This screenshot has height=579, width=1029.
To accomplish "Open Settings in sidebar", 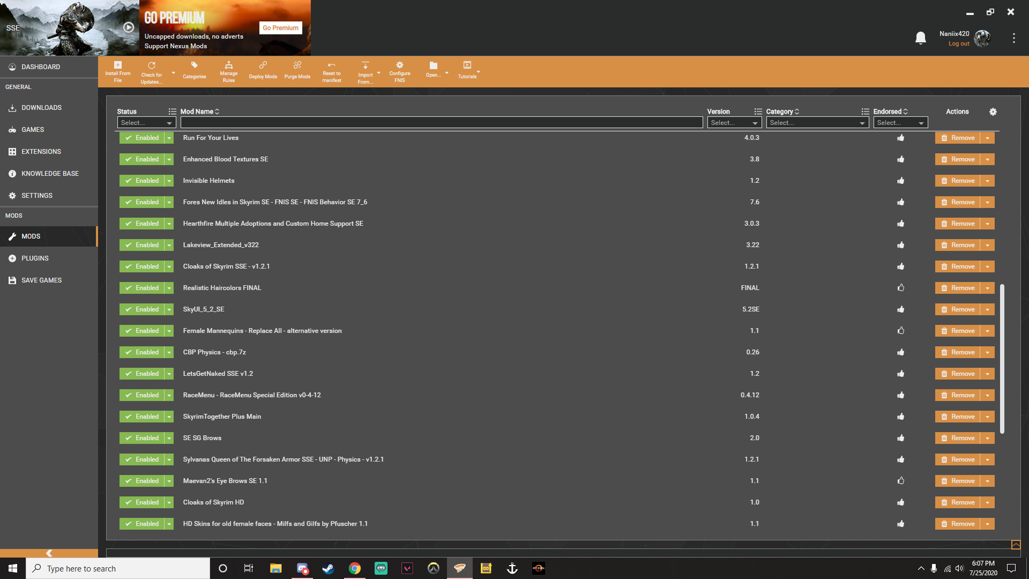I will click(49, 196).
